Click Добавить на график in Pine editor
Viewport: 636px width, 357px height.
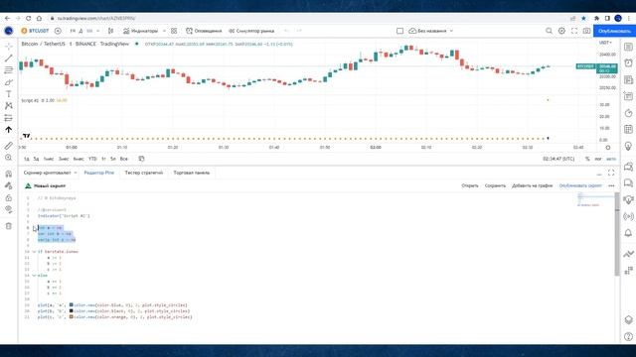pos(533,185)
